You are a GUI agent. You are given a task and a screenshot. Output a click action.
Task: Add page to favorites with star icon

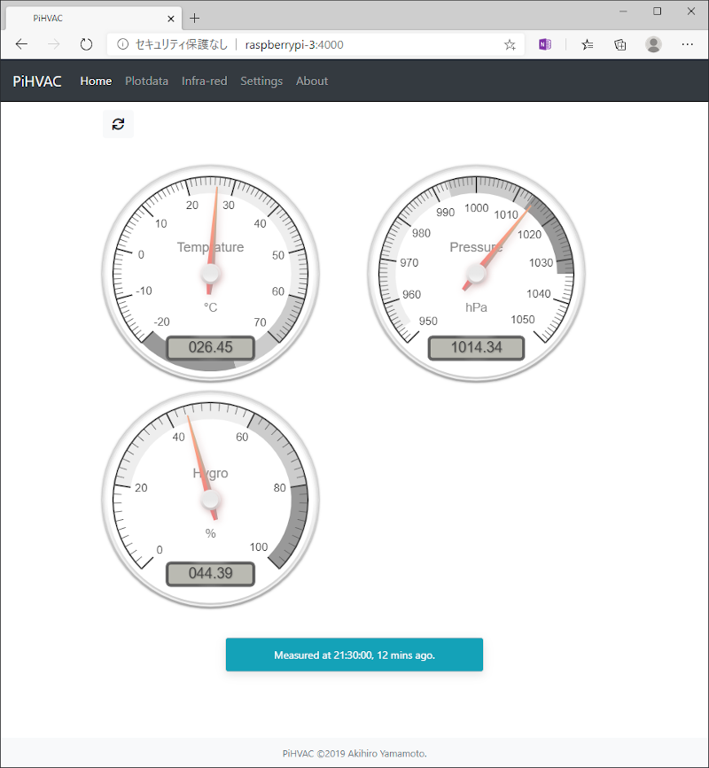point(510,44)
